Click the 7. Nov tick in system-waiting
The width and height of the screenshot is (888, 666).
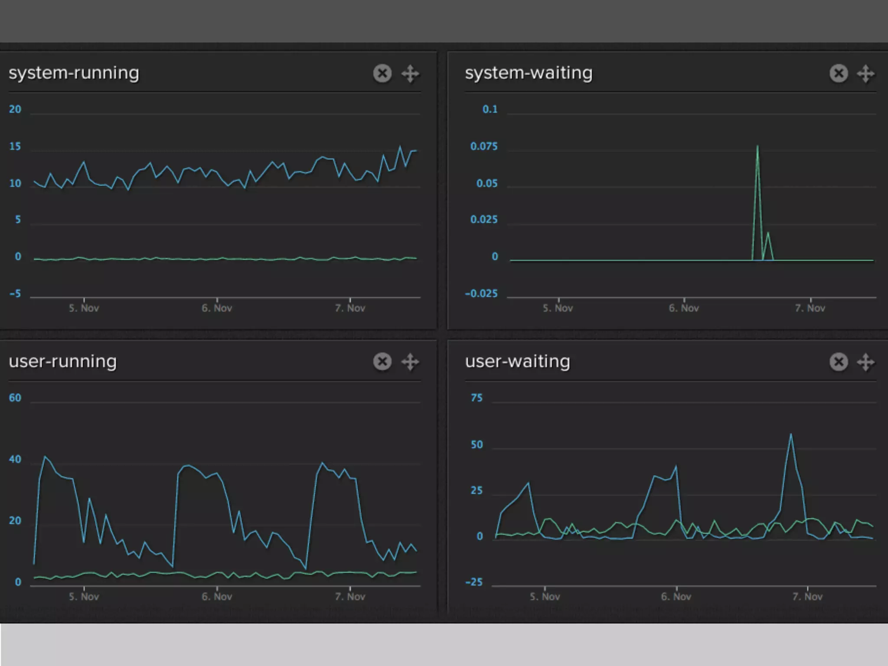(x=810, y=308)
